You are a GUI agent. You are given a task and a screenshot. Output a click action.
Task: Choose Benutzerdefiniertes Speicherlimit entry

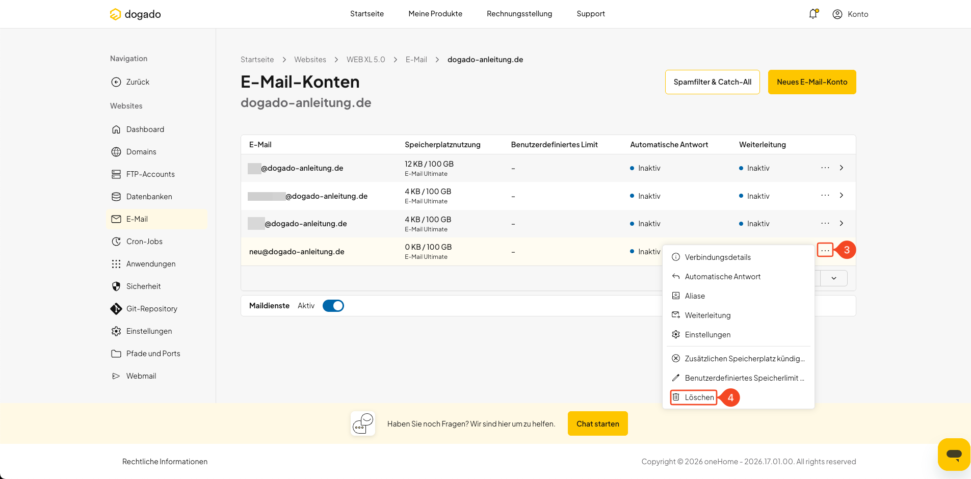point(738,378)
